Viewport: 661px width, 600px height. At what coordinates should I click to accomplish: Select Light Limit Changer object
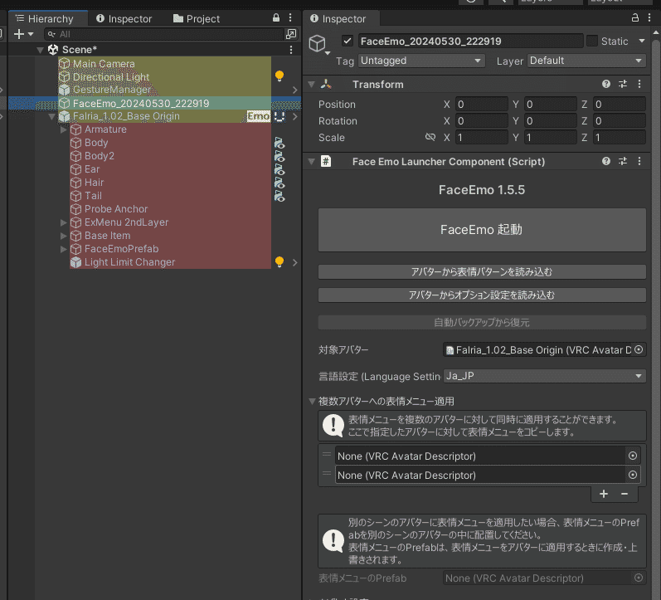pos(129,262)
